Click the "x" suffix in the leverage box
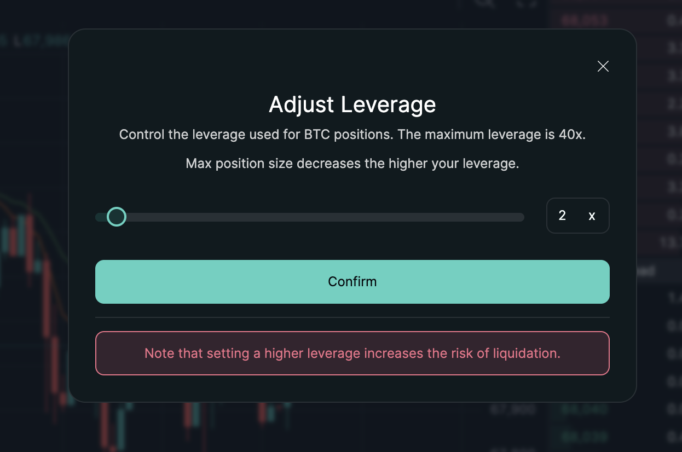The image size is (682, 452). pos(592,216)
